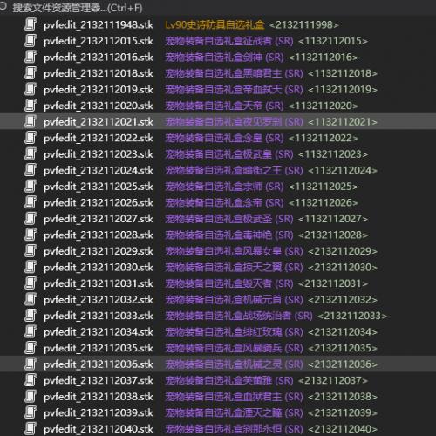The height and width of the screenshot is (436, 436).
Task: Click the file icon for pvfedit_2132112026.stk
Action: pyautogui.click(x=31, y=202)
